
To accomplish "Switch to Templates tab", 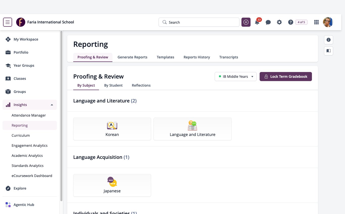I will point(165,57).
